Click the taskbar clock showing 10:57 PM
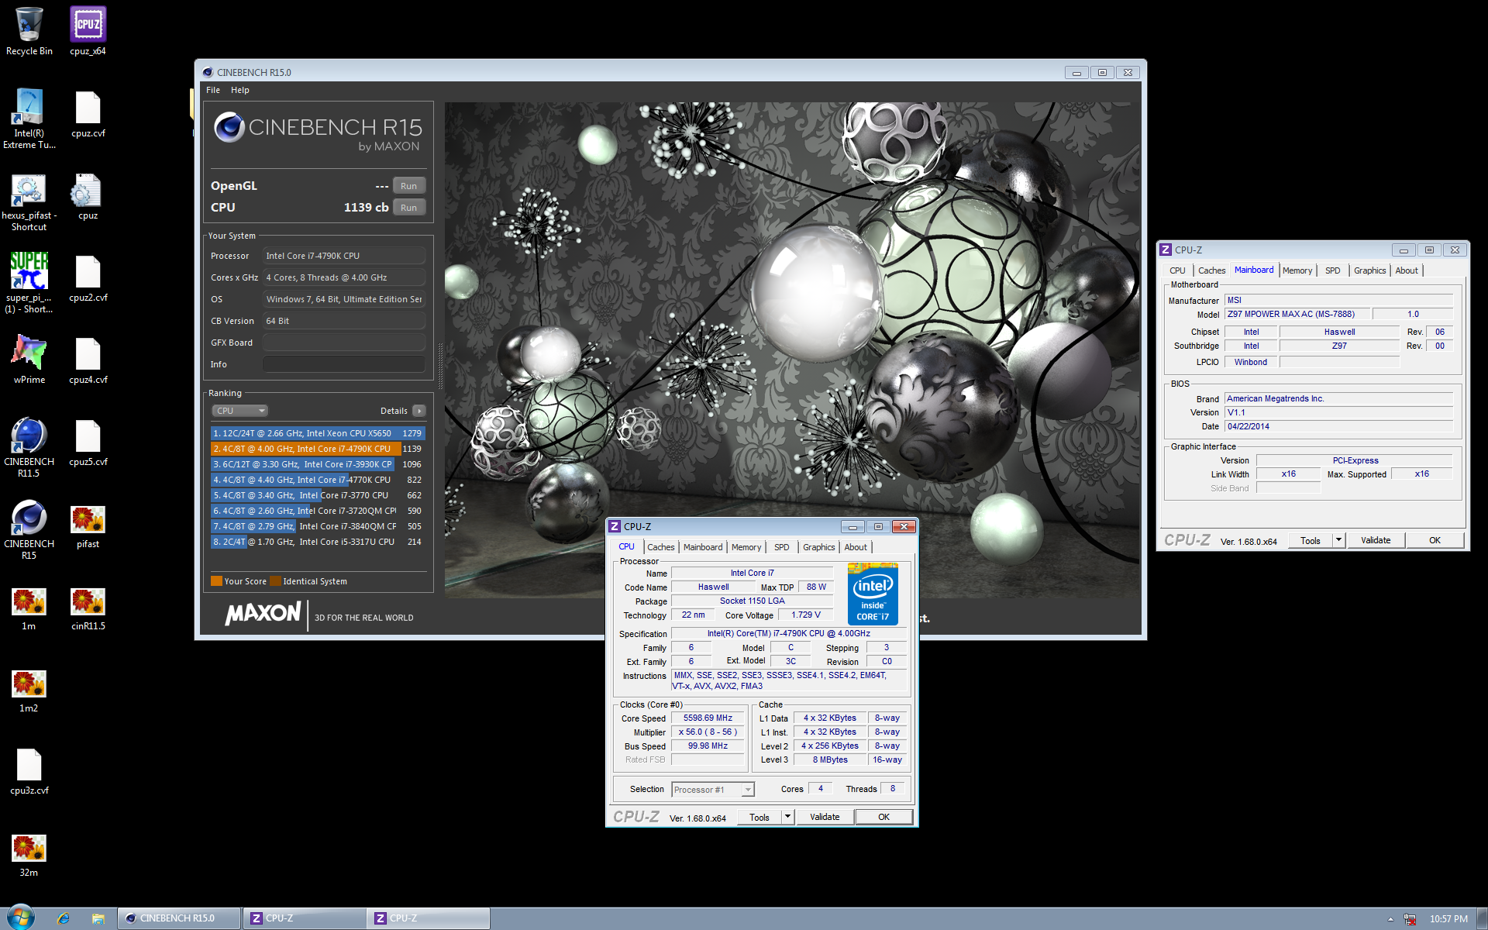 (x=1448, y=919)
